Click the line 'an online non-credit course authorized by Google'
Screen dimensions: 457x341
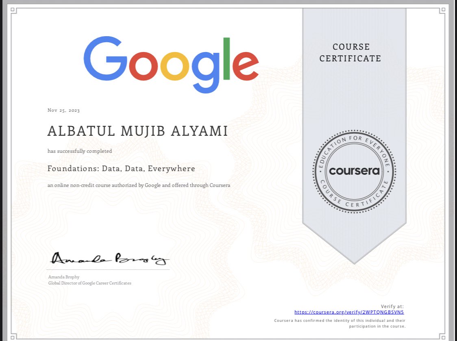(x=139, y=185)
